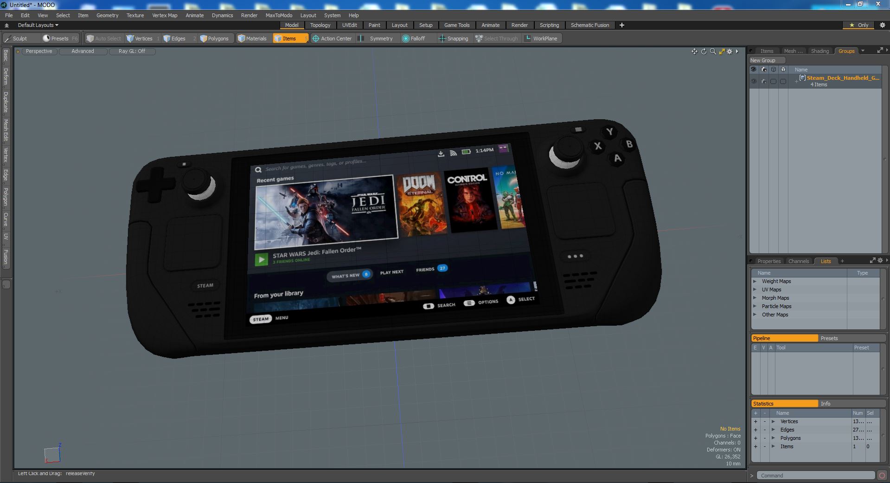The width and height of the screenshot is (890, 483).
Task: Check the second box in Steam_Deck_Handheld row
Action: pyautogui.click(x=783, y=81)
